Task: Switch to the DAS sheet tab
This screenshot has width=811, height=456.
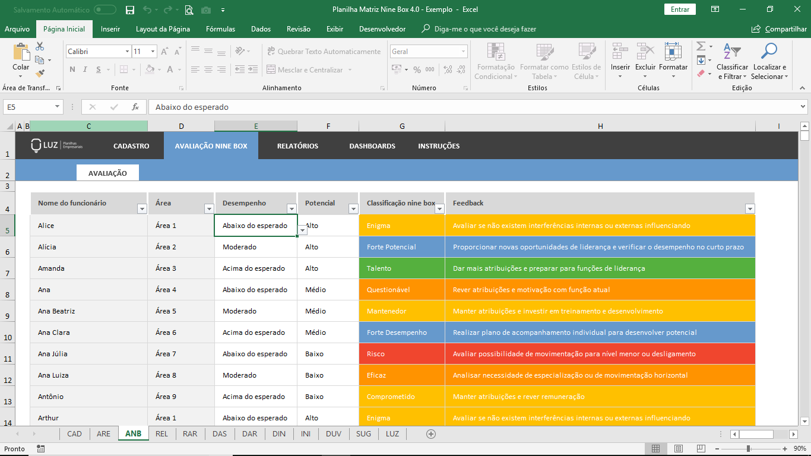Action: click(220, 434)
